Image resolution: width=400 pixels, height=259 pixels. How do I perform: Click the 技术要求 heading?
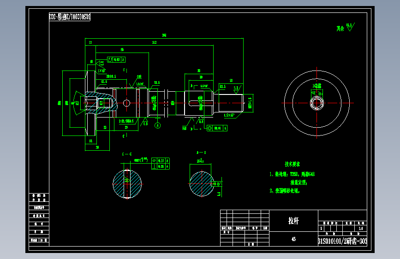click(x=293, y=164)
